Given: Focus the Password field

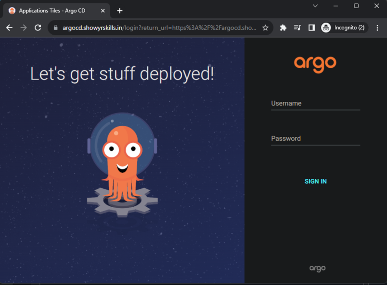Looking at the screenshot, I should (315, 139).
